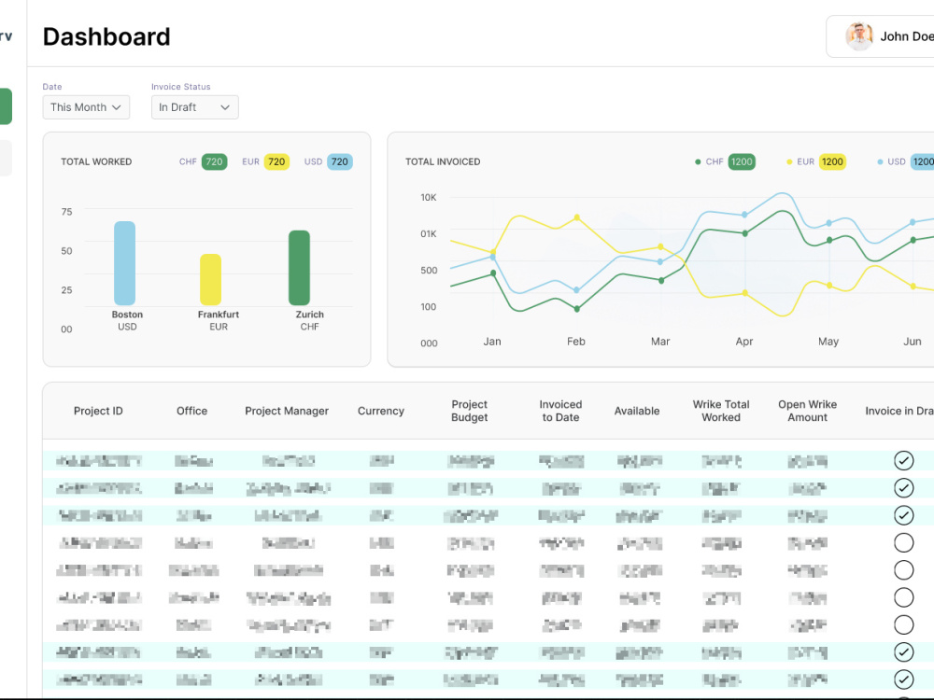Check the sixth row's empty invoice circle
Viewport: 934px width, 700px height.
tap(903, 597)
